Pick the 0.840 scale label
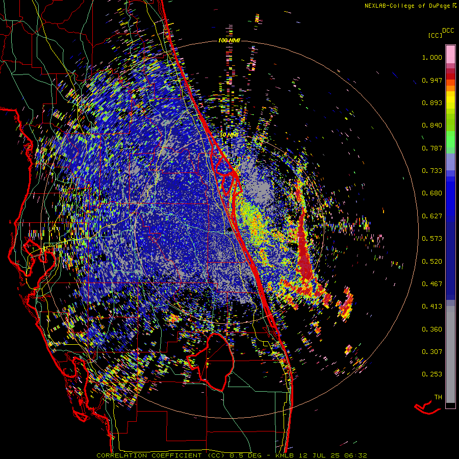This screenshot has width=459, height=459. point(432,125)
